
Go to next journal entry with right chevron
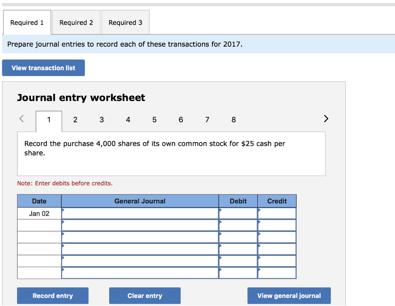click(326, 119)
